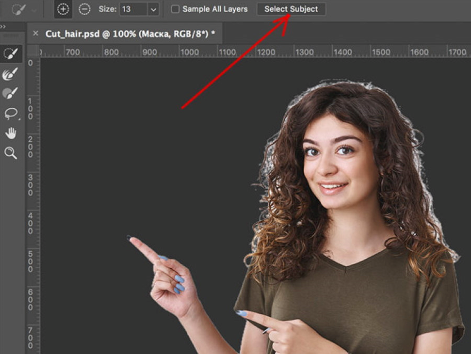
Task: Click the Size value field showing 13
Action: 134,10
